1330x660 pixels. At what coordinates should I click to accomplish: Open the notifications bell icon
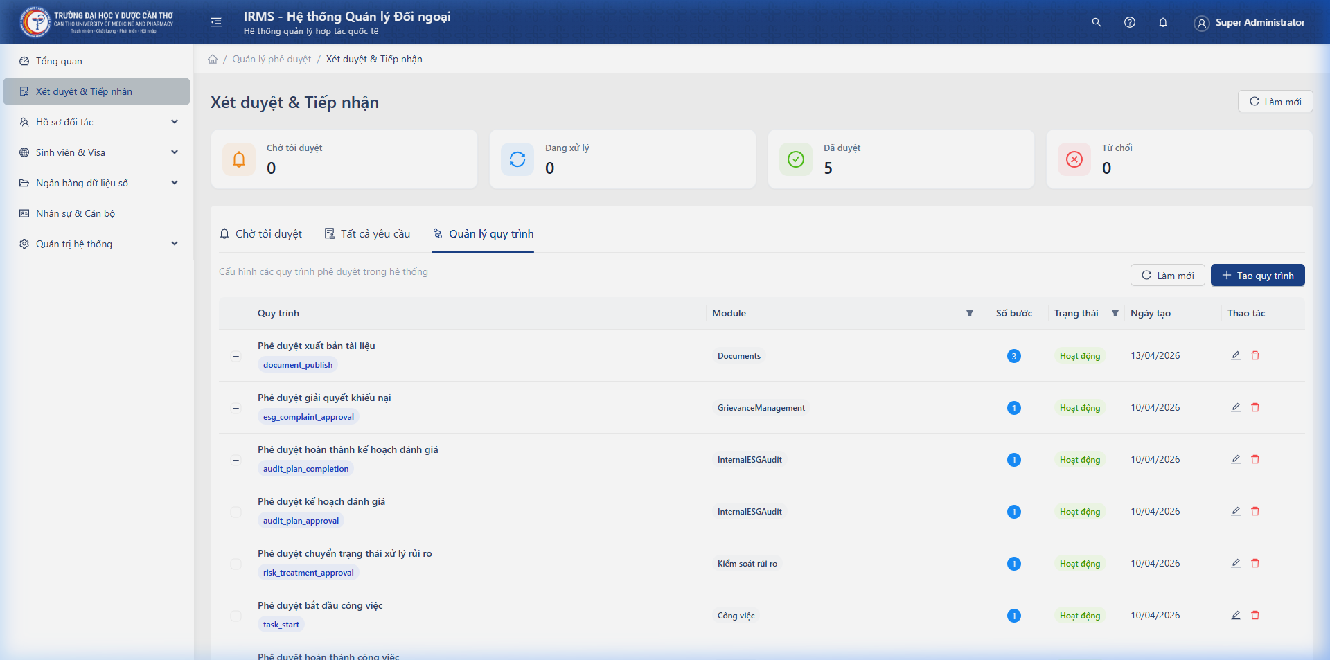[1162, 22]
